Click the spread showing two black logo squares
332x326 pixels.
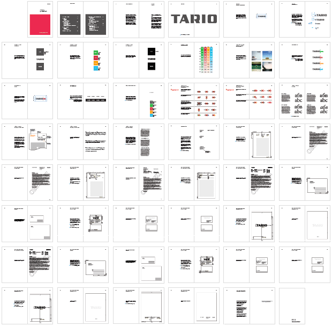click(x=138, y=60)
